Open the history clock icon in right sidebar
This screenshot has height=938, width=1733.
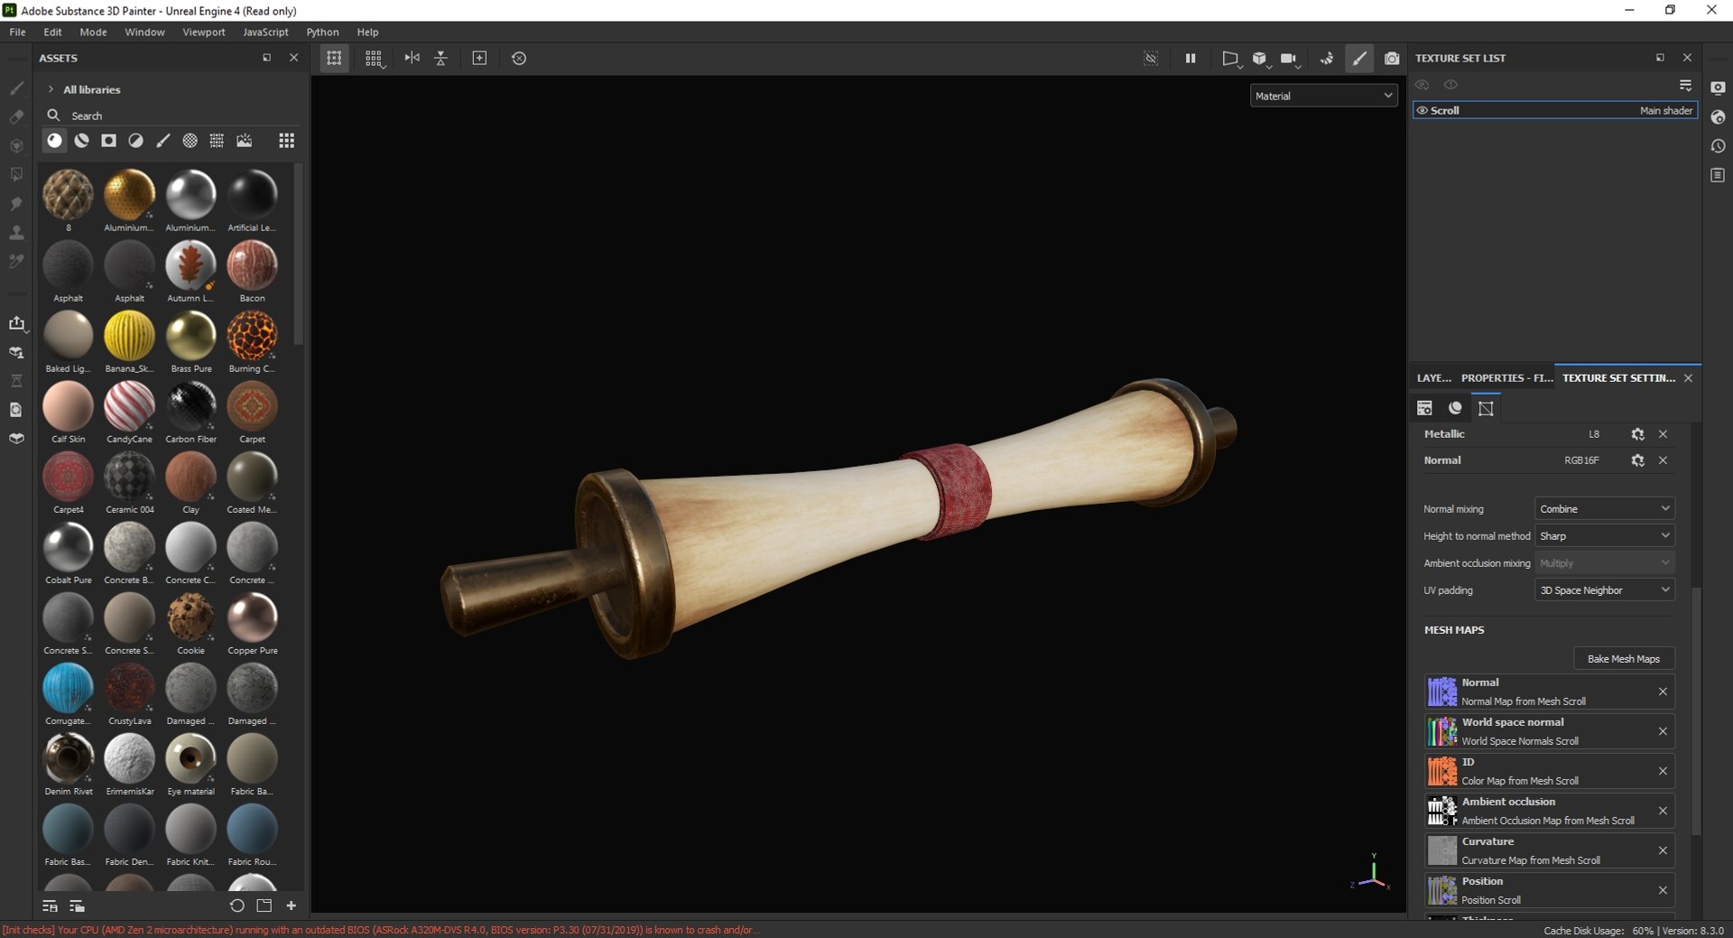click(1718, 146)
